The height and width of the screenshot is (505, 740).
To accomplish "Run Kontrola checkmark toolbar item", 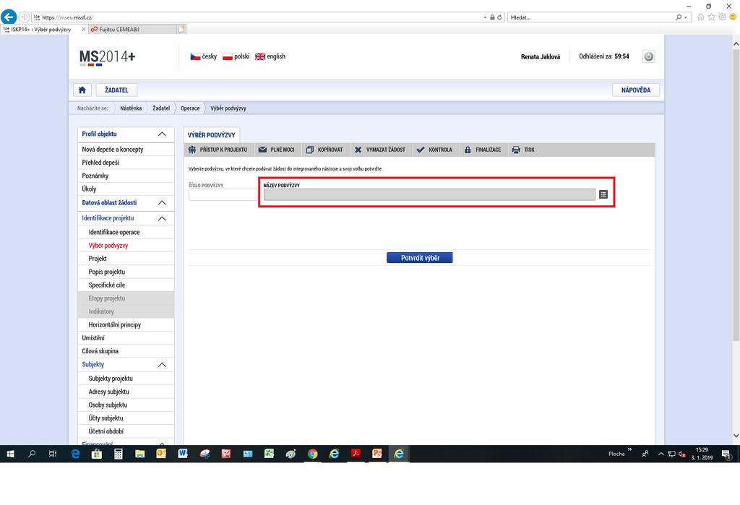I will tap(434, 150).
